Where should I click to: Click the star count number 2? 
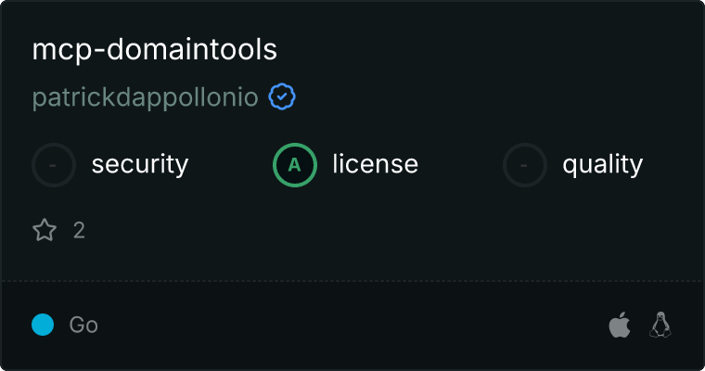79,230
